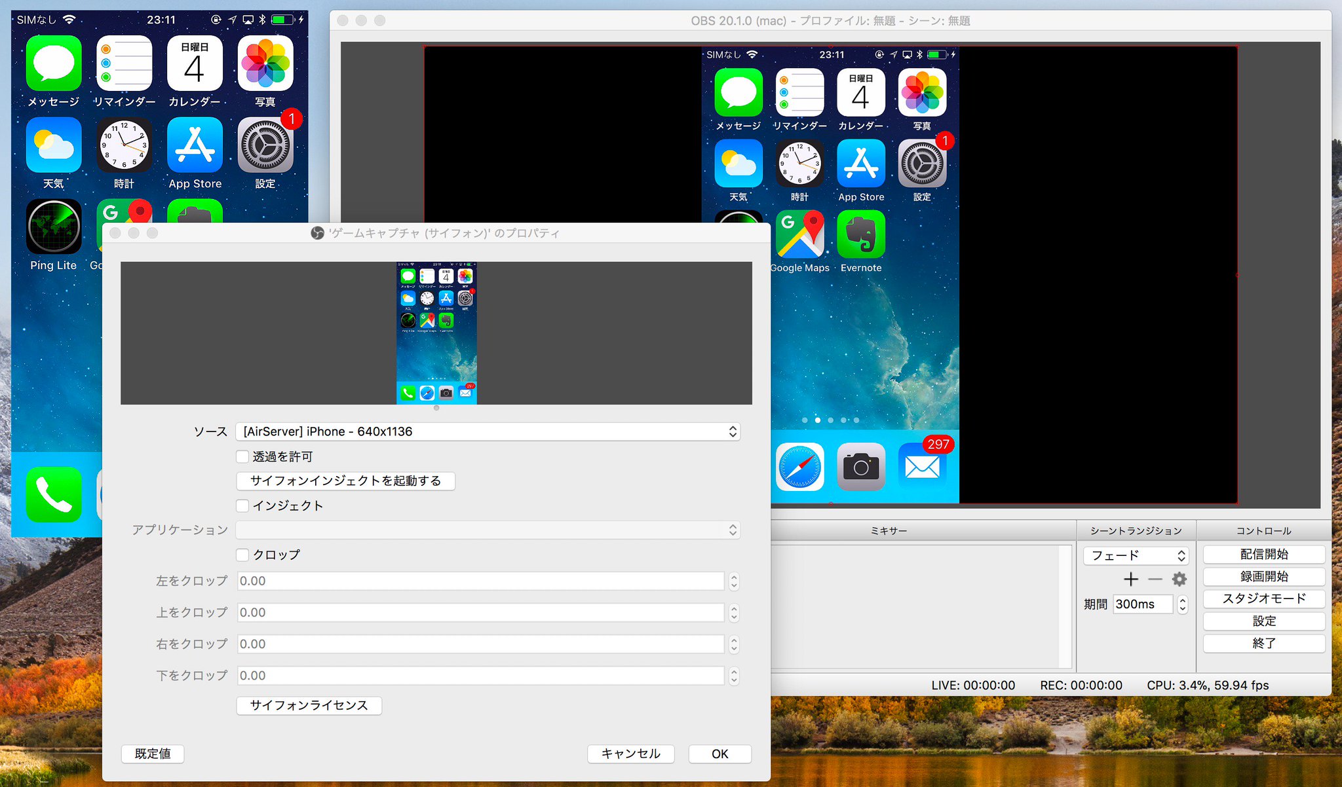Tap Ping Lite icon in AirServer window
Image resolution: width=1342 pixels, height=787 pixels.
(54, 227)
